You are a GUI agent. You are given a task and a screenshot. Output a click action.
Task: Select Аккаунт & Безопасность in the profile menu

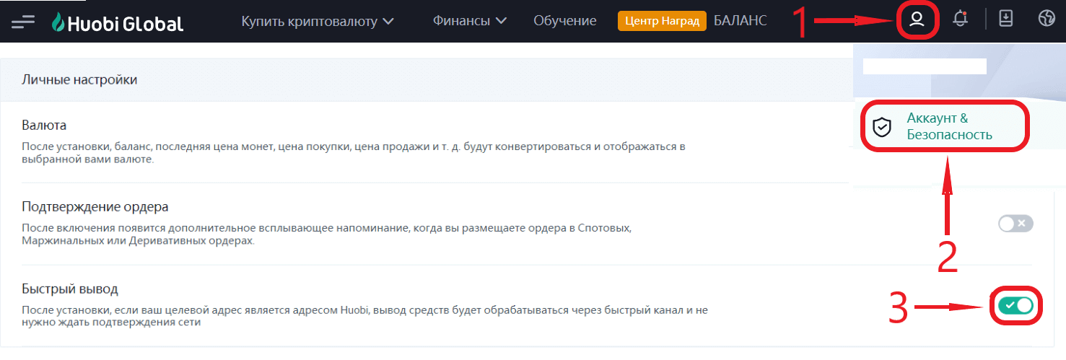[949, 126]
